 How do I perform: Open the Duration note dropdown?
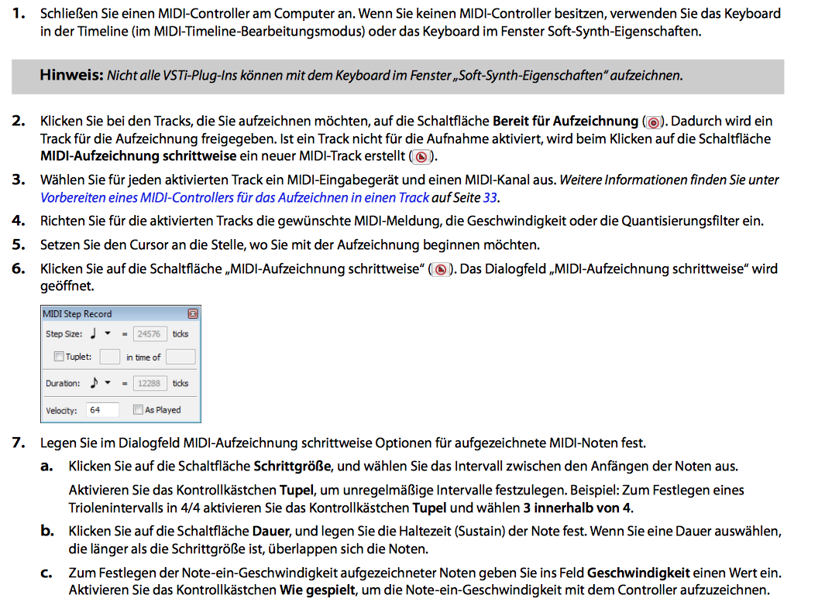pyautogui.click(x=108, y=382)
